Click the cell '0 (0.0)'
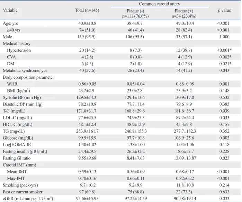Viewport: 242px width, 202px height. [x=136, y=57]
